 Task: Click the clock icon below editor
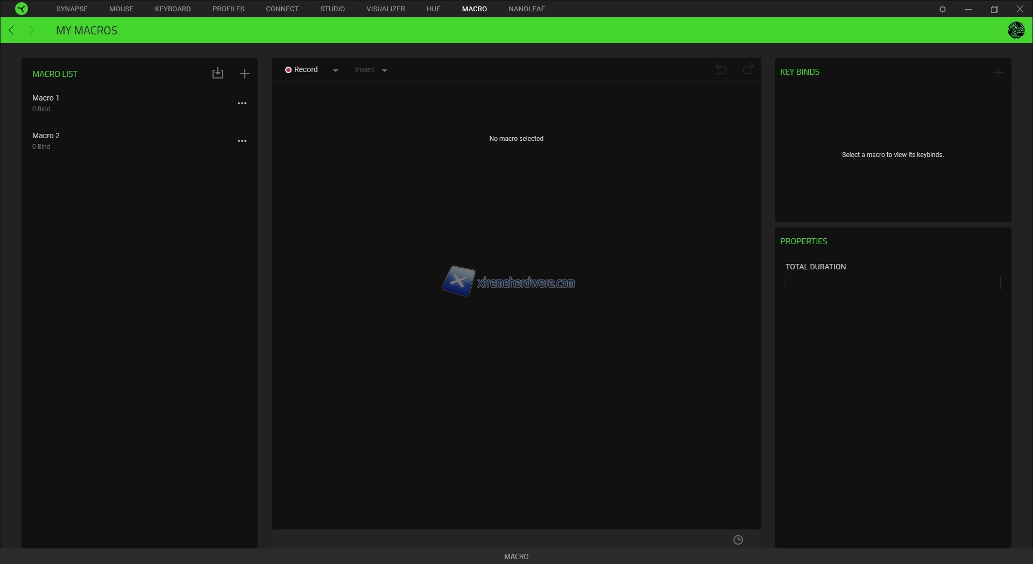point(738,540)
